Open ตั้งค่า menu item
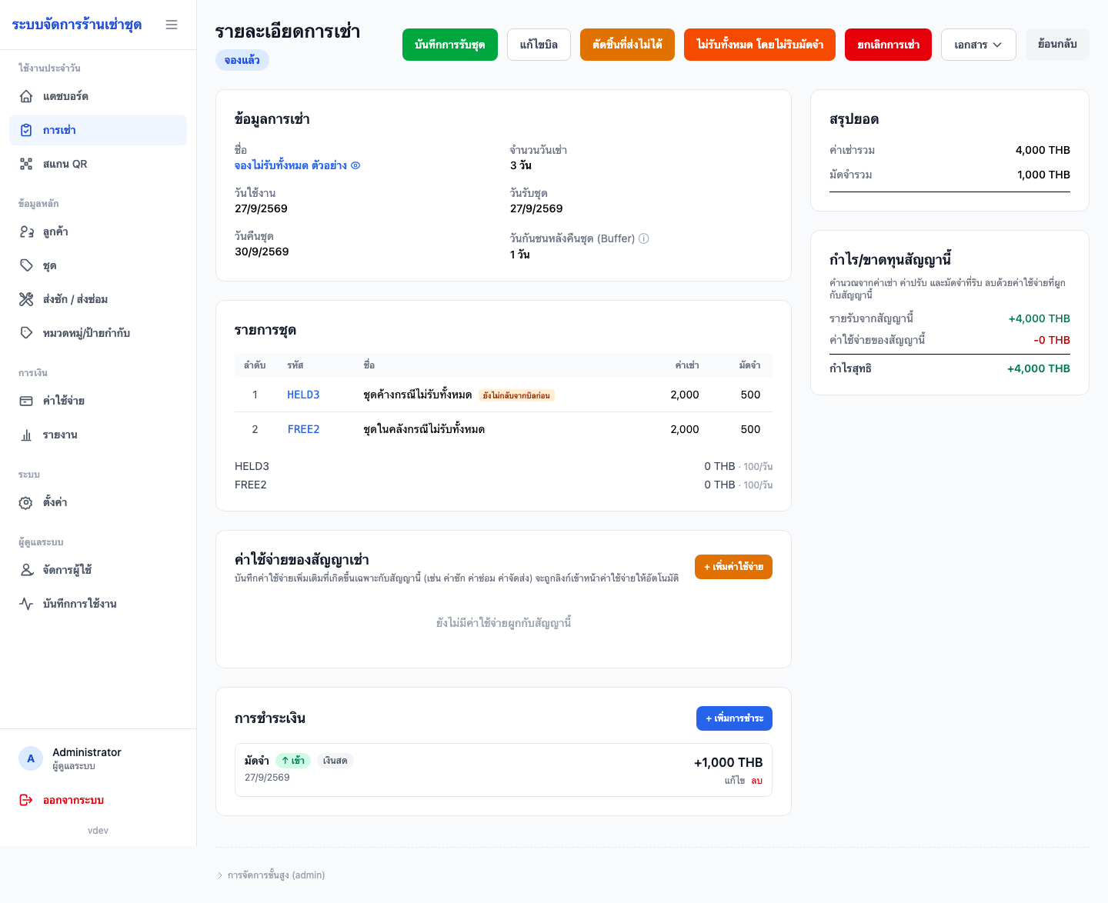 click(x=98, y=502)
